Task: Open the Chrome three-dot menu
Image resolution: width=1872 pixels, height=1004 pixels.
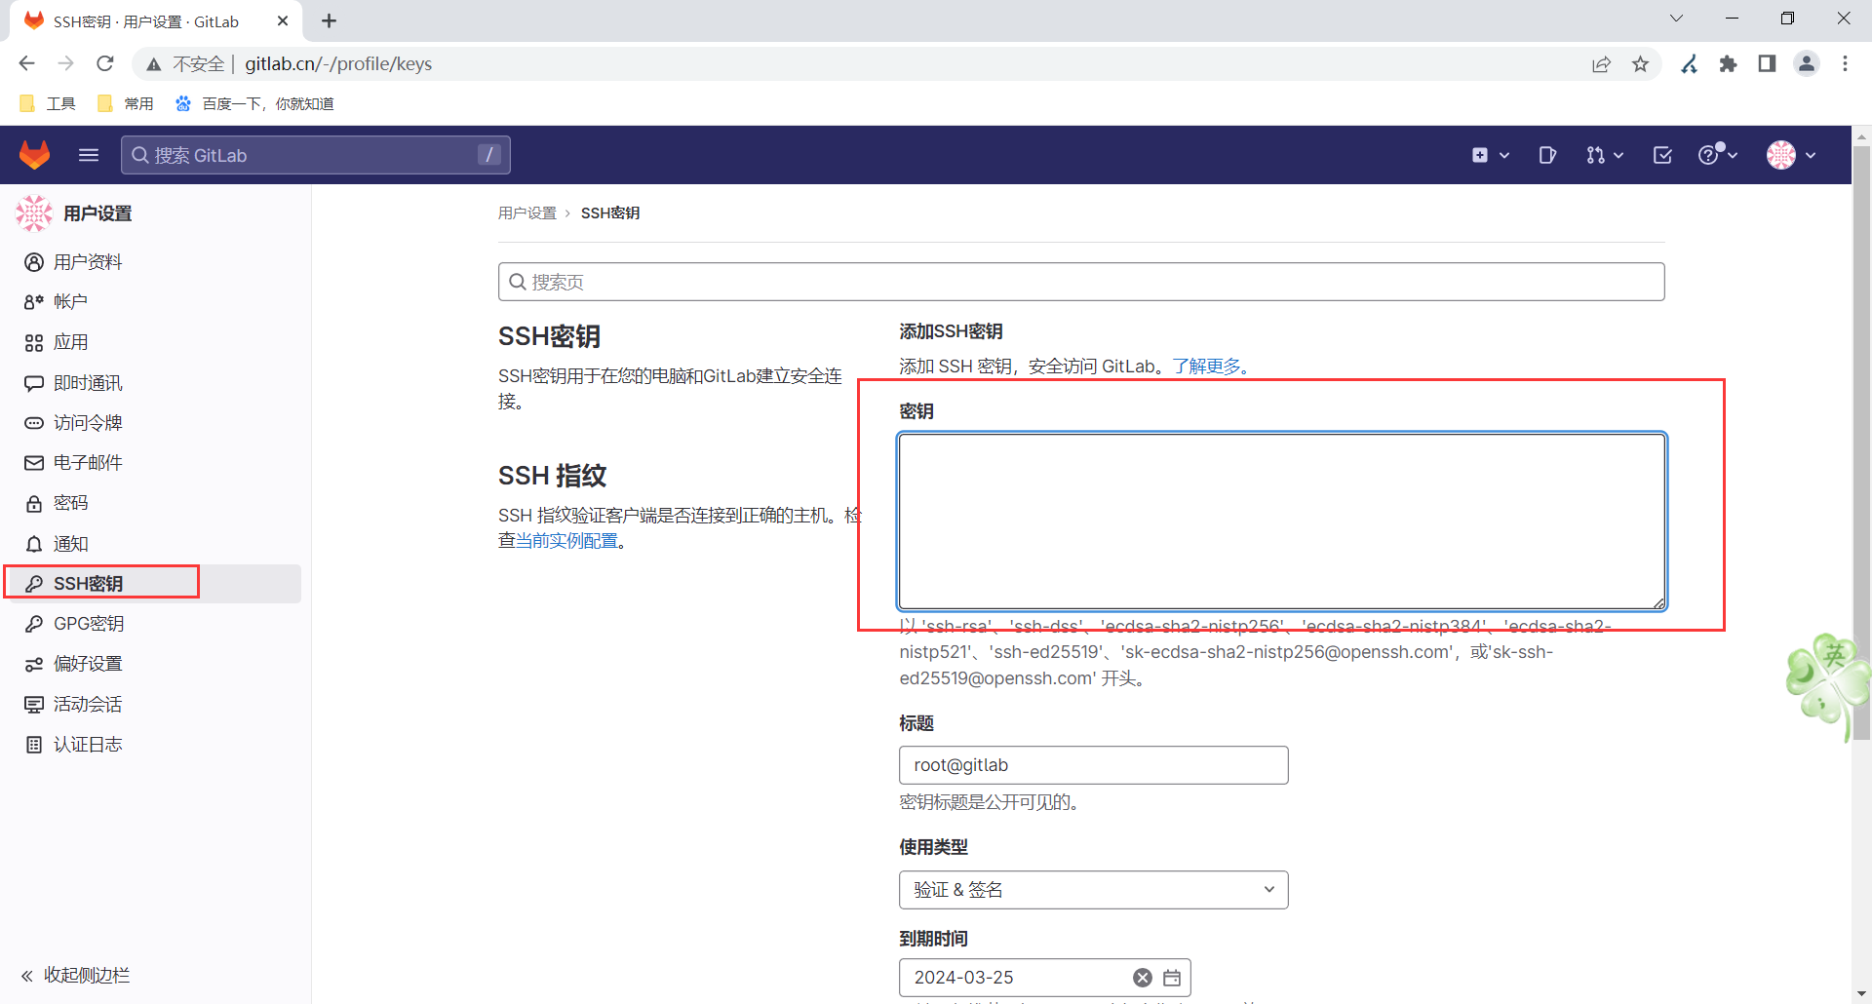Action: click(x=1845, y=64)
